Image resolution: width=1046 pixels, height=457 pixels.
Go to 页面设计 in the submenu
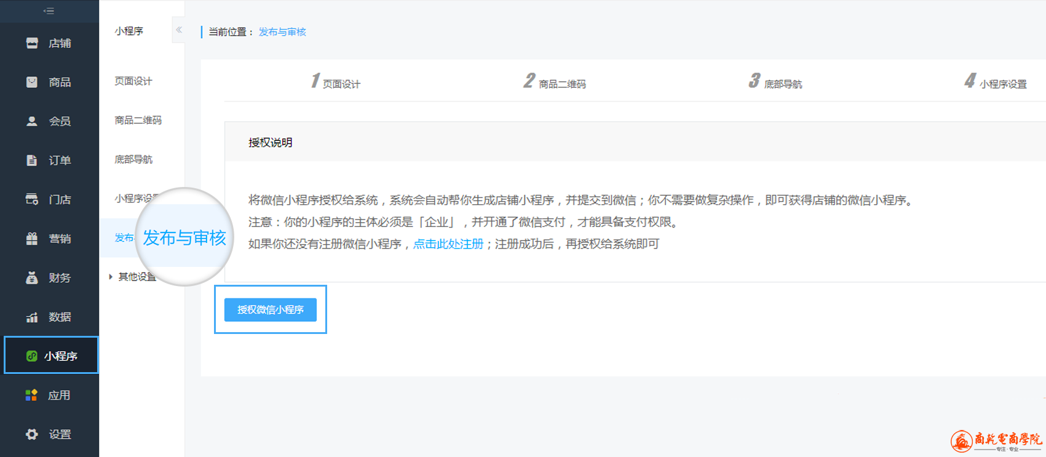click(x=133, y=81)
